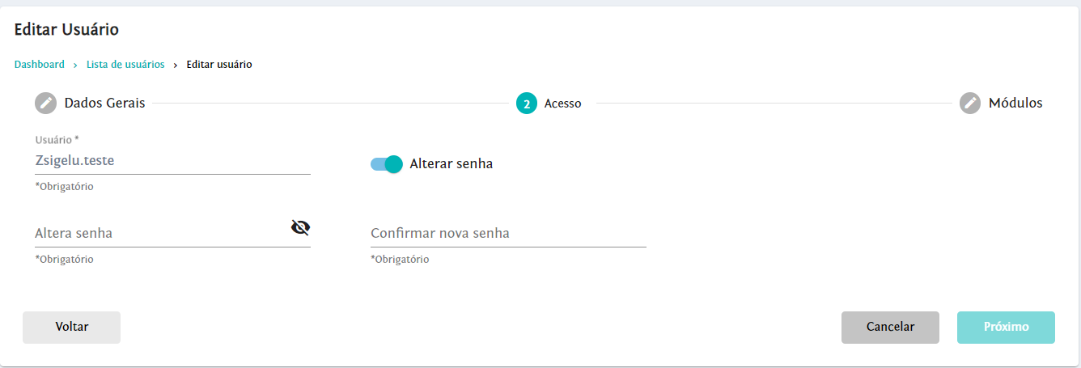Click the Confirmar nova senha field

pyautogui.click(x=507, y=234)
